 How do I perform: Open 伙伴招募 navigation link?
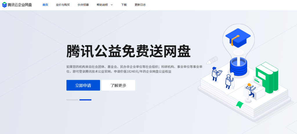tap(83, 5)
